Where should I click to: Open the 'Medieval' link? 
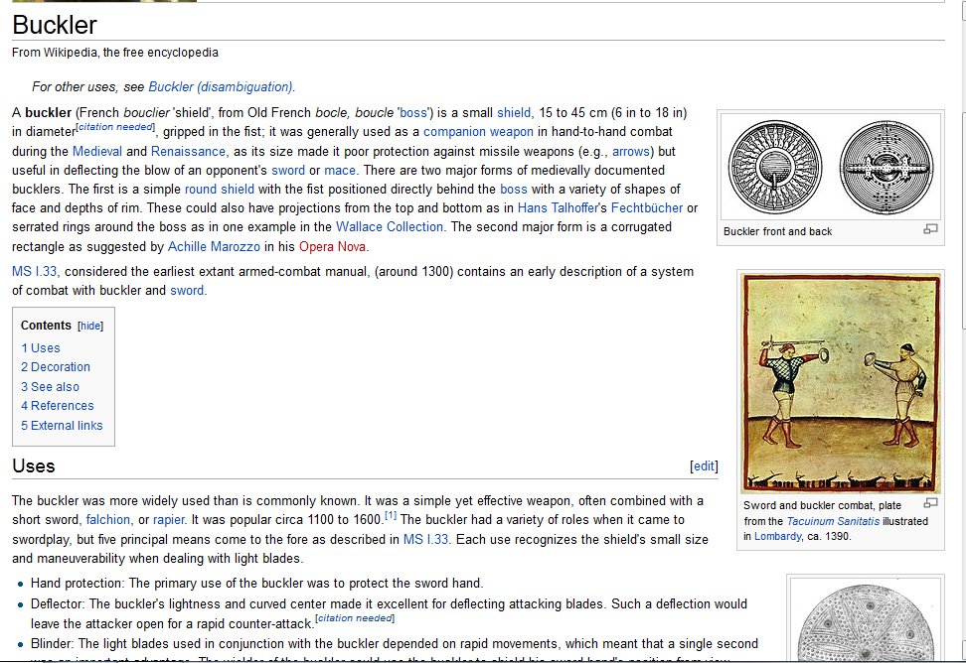pyautogui.click(x=97, y=151)
